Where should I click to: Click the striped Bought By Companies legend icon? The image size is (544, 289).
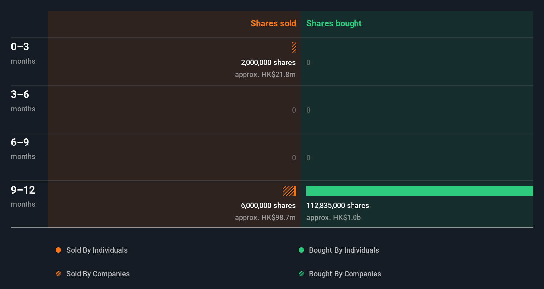(x=301, y=274)
